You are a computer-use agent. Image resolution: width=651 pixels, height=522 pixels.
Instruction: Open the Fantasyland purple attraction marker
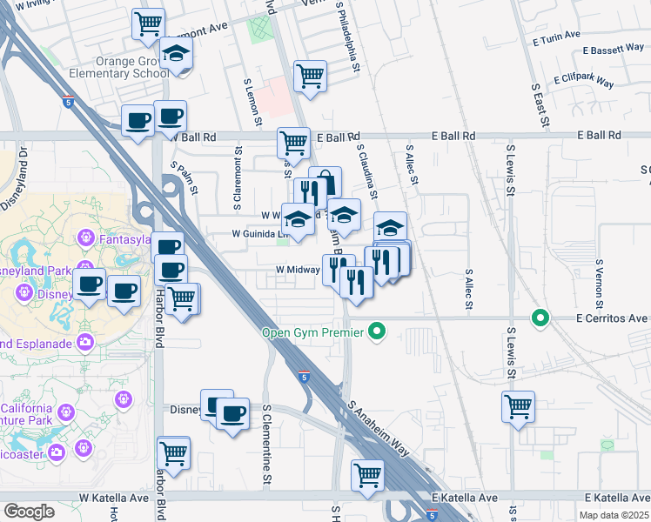coord(86,238)
